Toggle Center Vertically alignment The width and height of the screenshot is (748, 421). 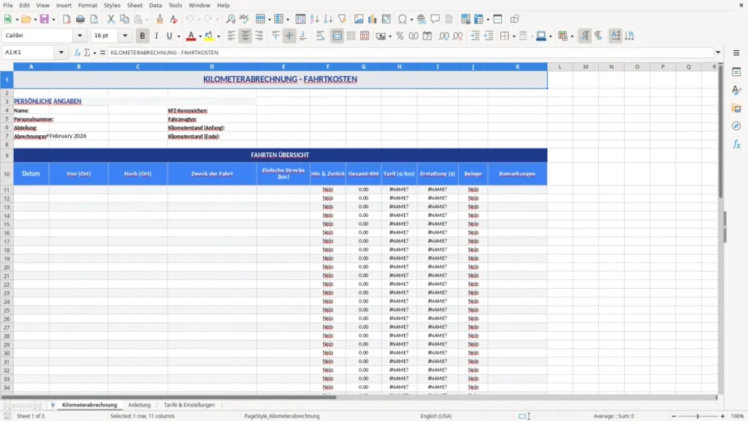tap(289, 36)
